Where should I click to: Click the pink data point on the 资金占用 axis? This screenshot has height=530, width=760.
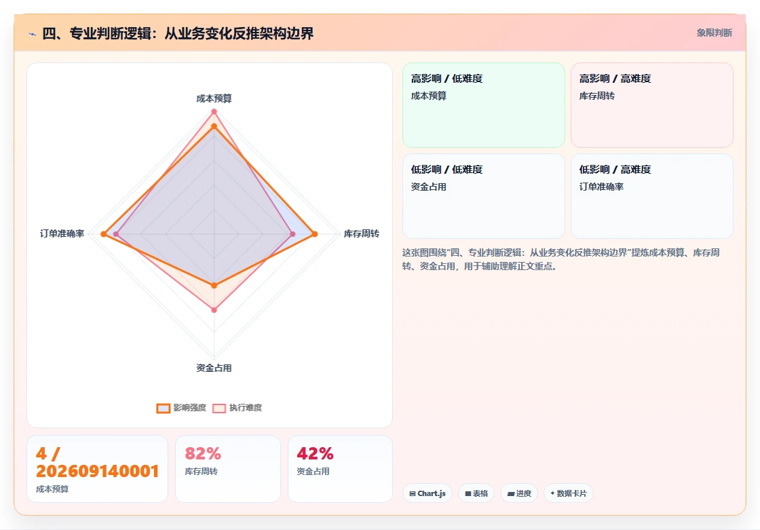[214, 309]
